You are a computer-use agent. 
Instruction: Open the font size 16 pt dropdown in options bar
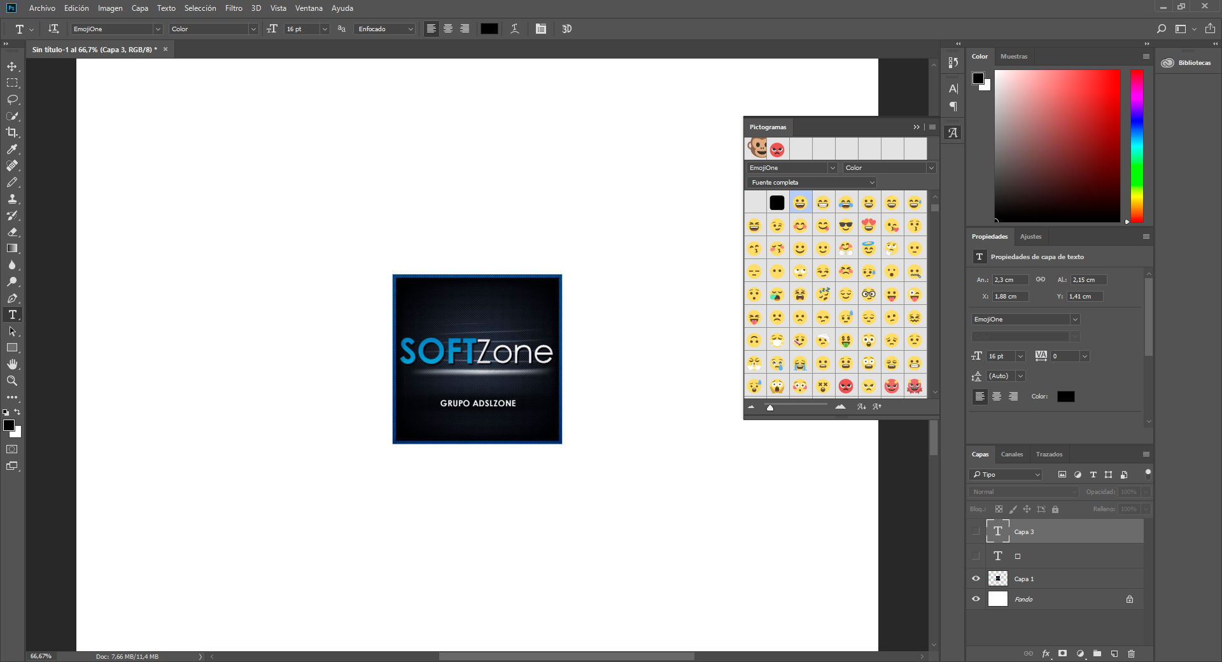coord(325,29)
